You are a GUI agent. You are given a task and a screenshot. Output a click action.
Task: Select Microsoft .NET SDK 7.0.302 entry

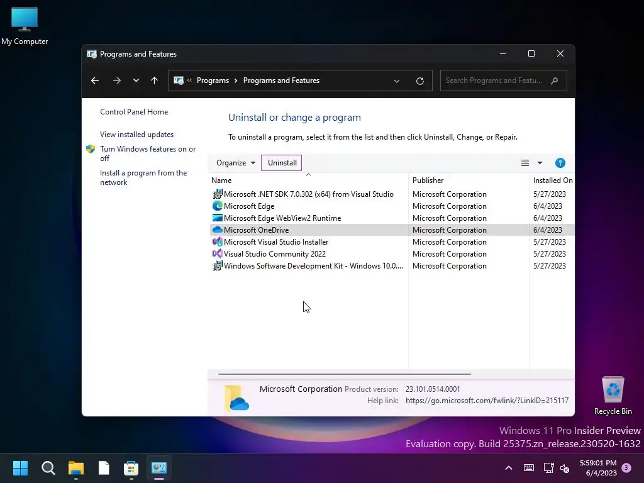[308, 194]
